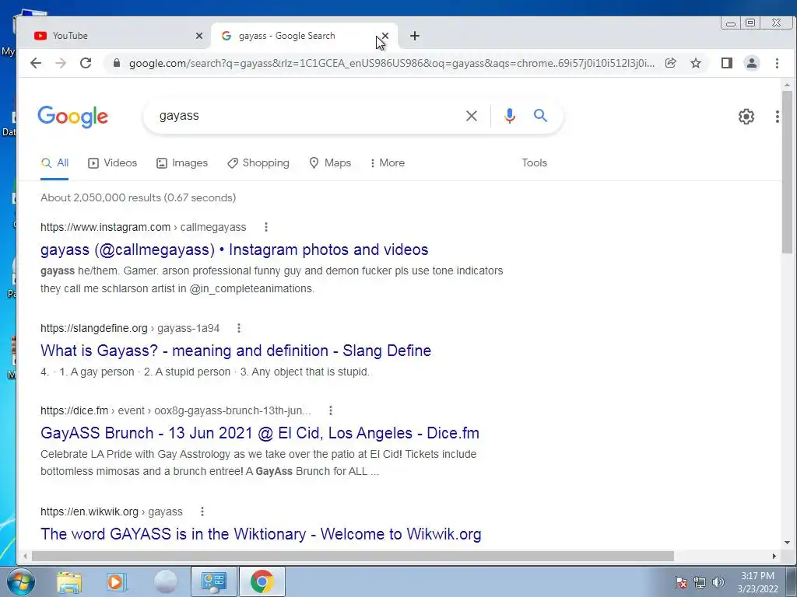Open Chrome's three-dot menu
This screenshot has height=597, width=797.
pos(777,63)
